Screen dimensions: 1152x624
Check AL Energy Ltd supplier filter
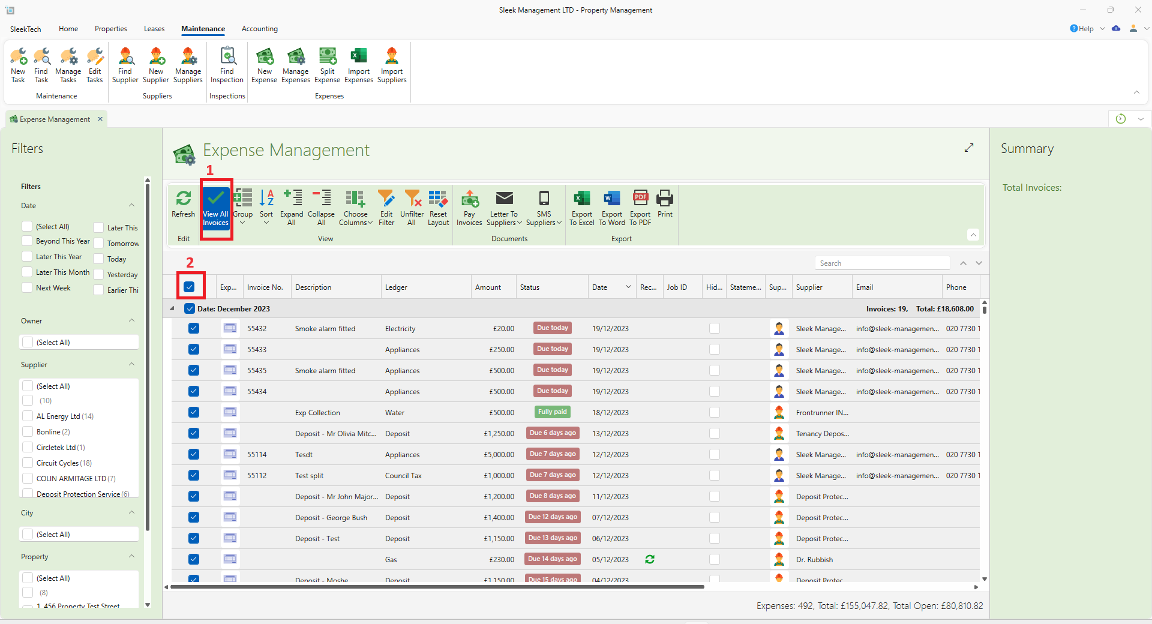coord(28,416)
